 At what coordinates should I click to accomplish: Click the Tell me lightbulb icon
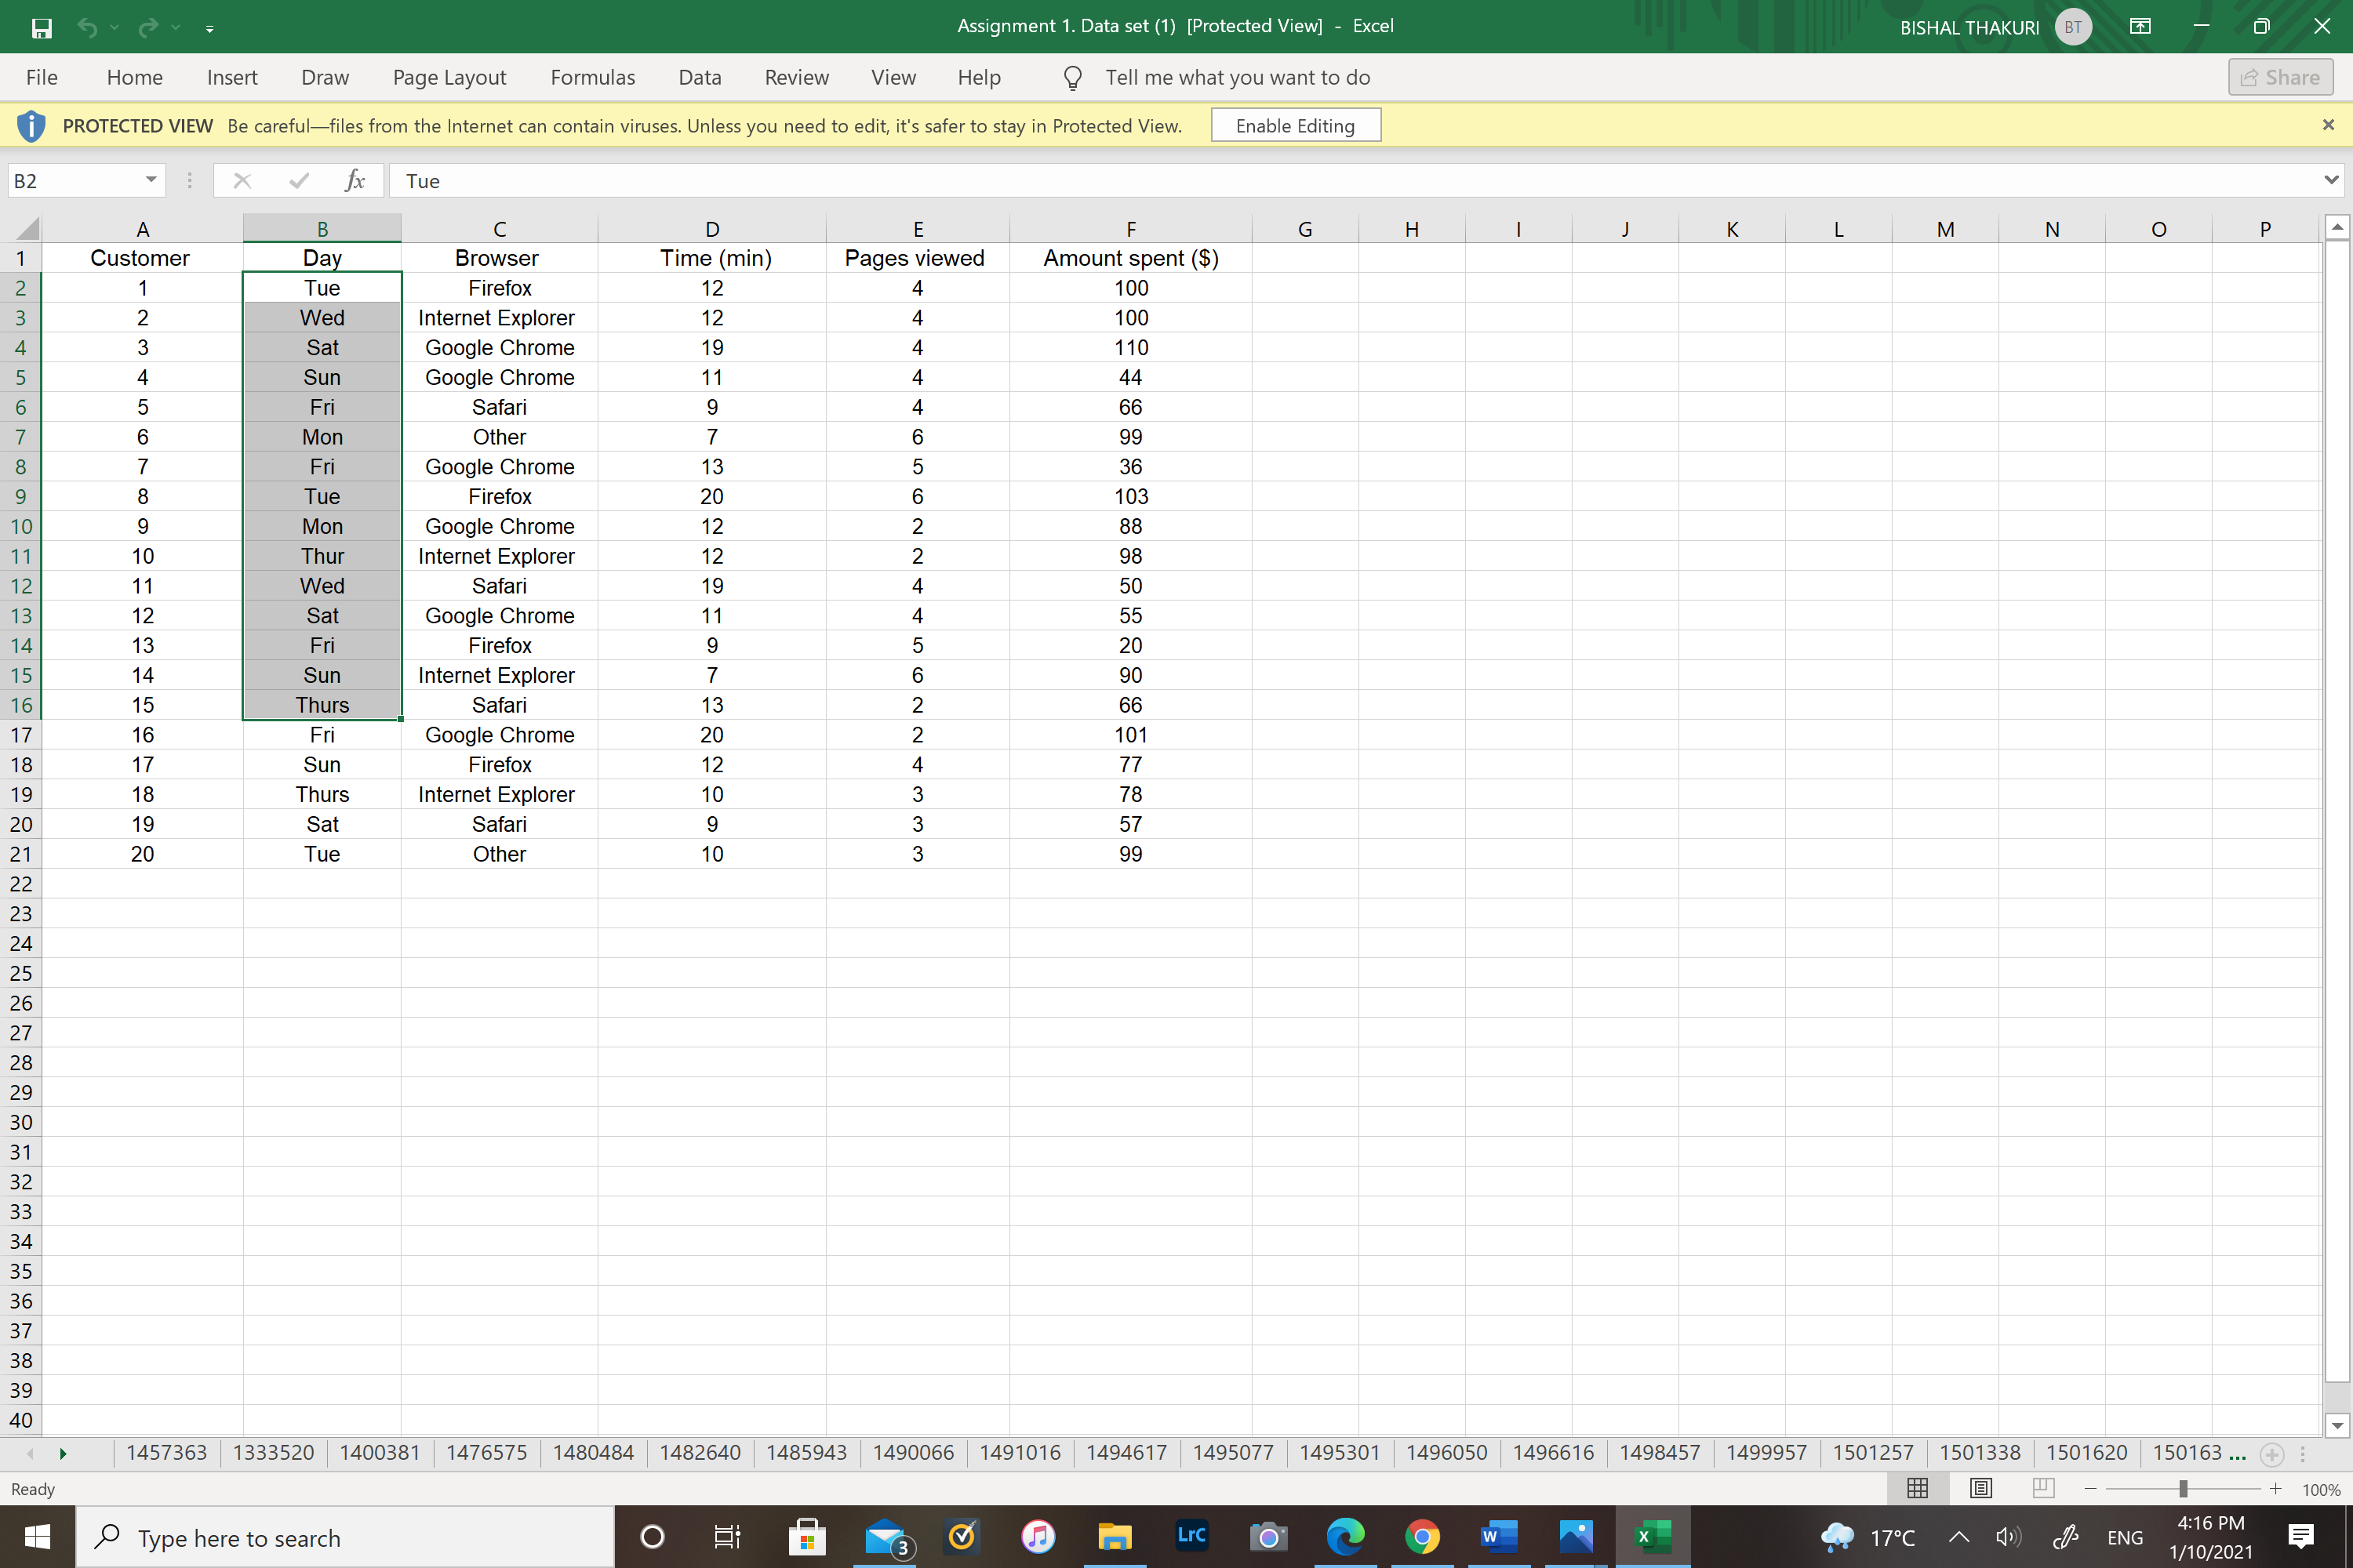tap(1072, 78)
